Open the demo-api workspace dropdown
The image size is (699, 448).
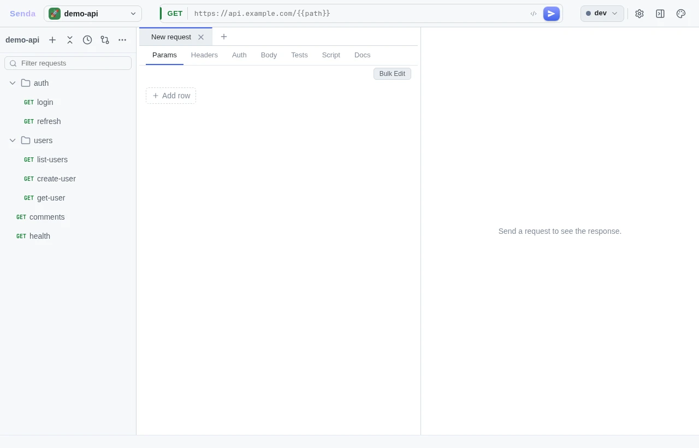point(93,14)
